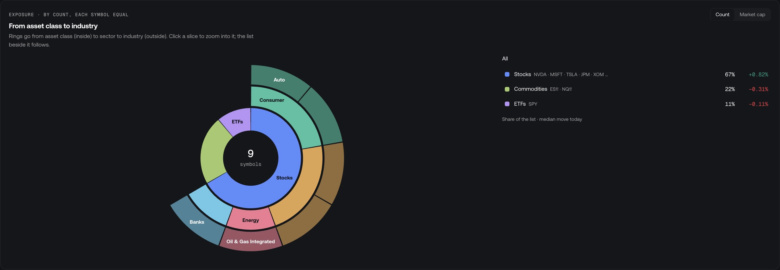This screenshot has width=780, height=270.
Task: Click the All breadcrumb label
Action: point(505,59)
